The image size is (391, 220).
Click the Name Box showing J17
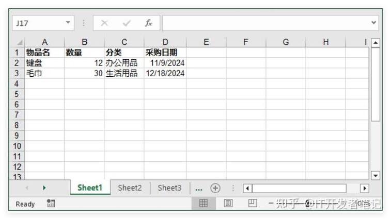[43, 23]
